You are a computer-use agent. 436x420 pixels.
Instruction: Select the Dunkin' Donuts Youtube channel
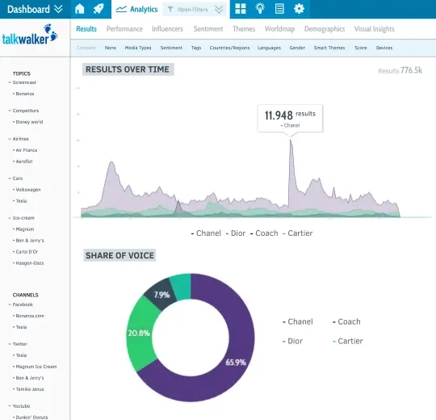[31, 418]
